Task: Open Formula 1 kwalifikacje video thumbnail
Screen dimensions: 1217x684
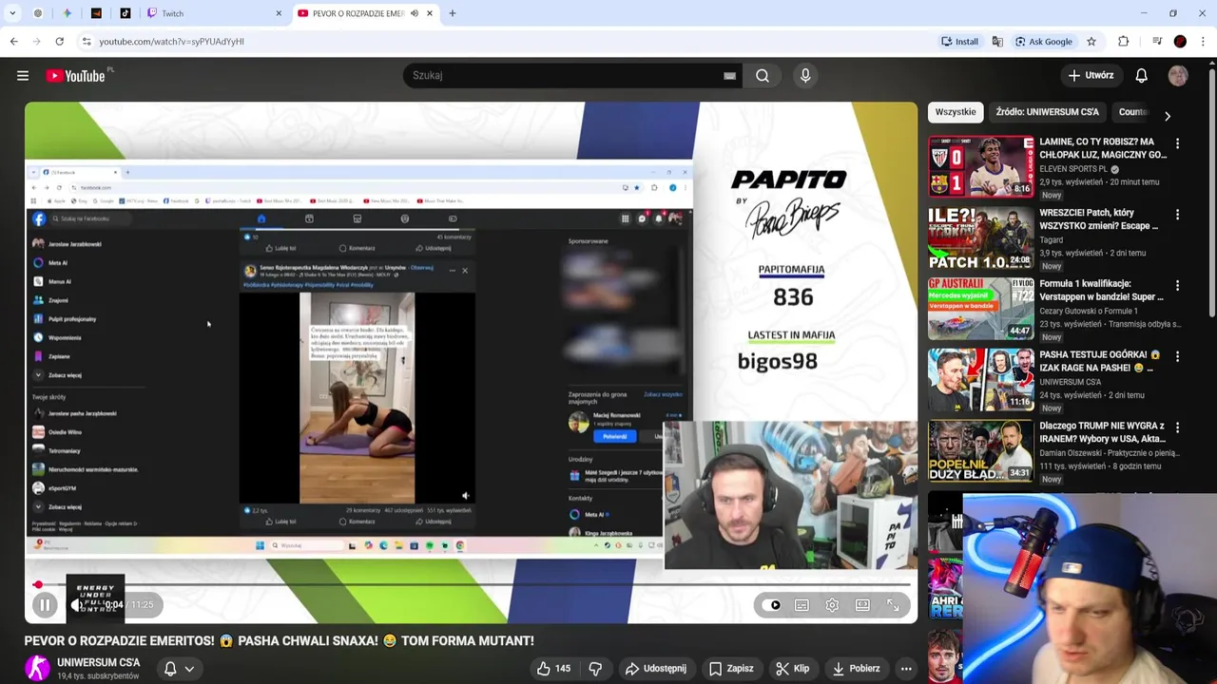Action: click(x=980, y=308)
